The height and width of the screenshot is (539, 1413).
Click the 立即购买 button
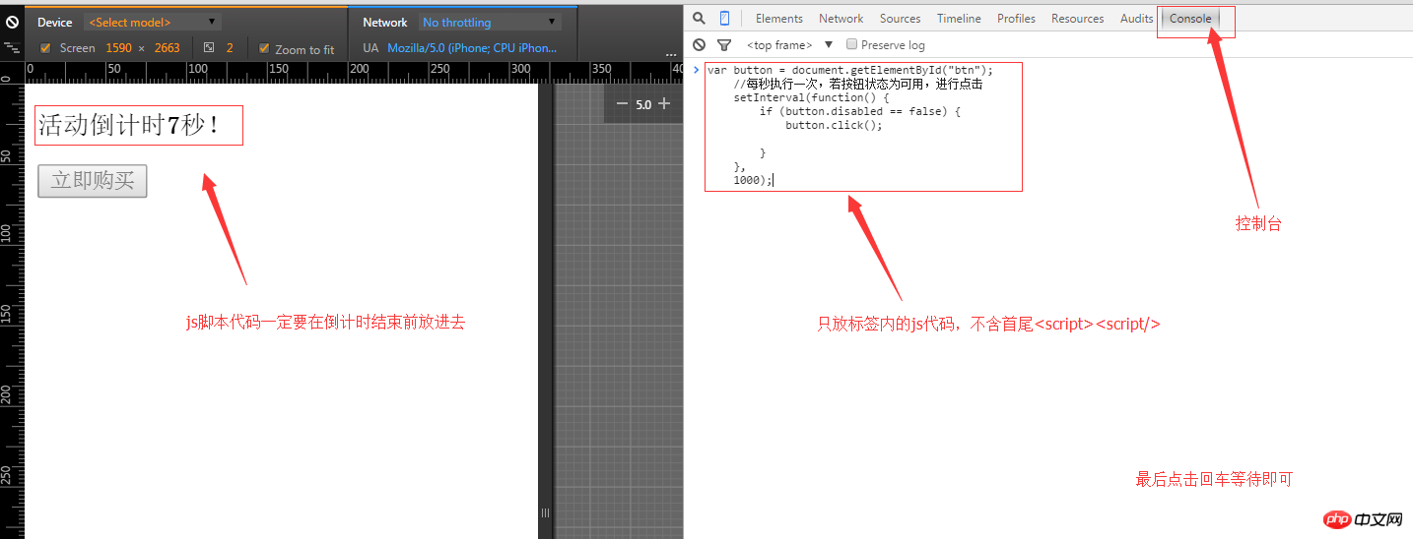(x=93, y=181)
